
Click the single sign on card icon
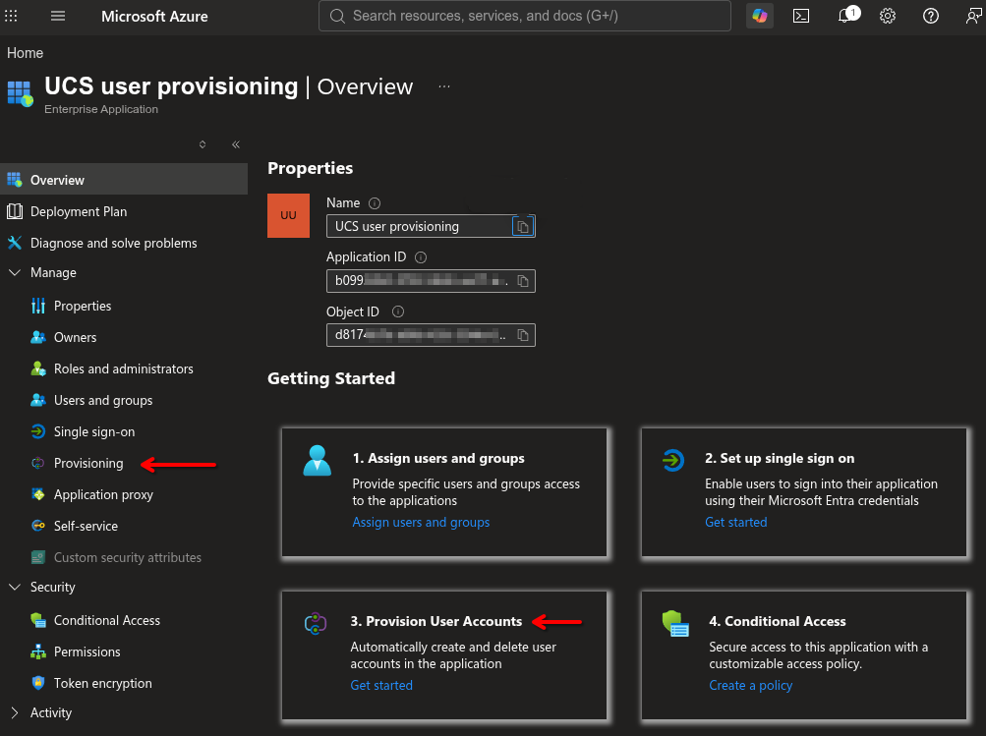tap(672, 460)
